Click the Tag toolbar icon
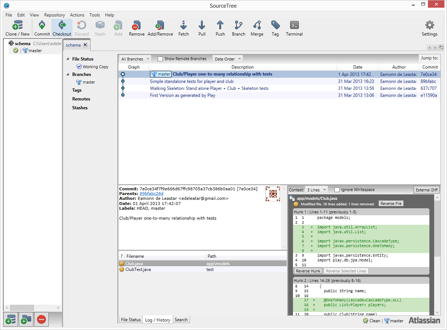Image resolution: width=447 pixels, height=330 pixels. coord(275,25)
